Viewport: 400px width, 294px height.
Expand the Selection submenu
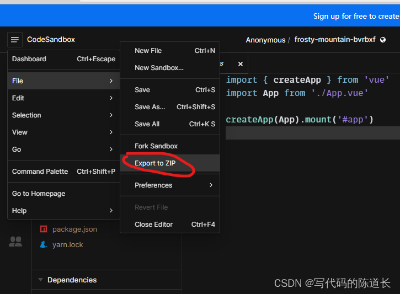[63, 115]
